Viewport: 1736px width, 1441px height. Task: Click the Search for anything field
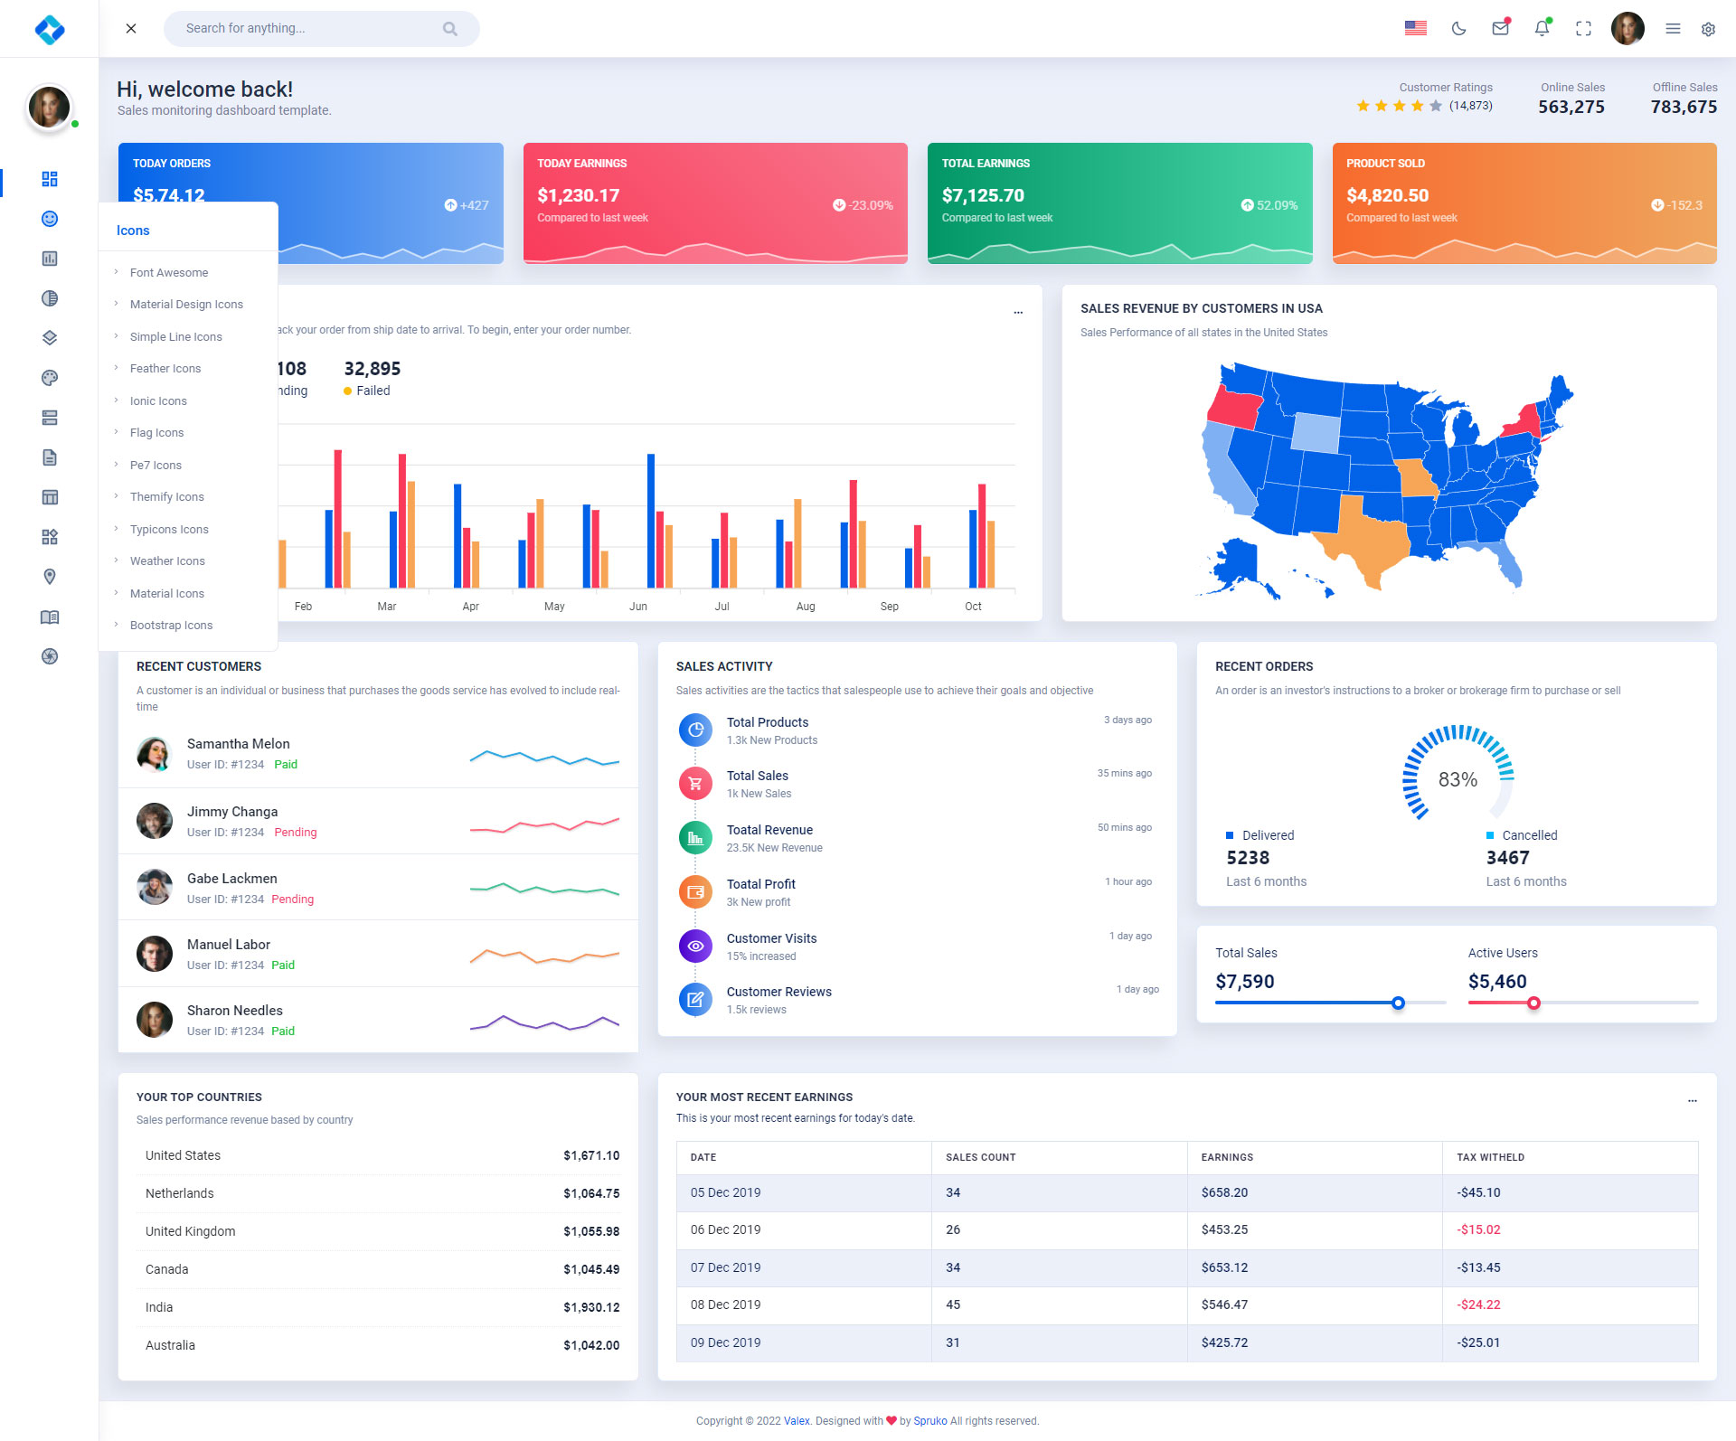[307, 29]
